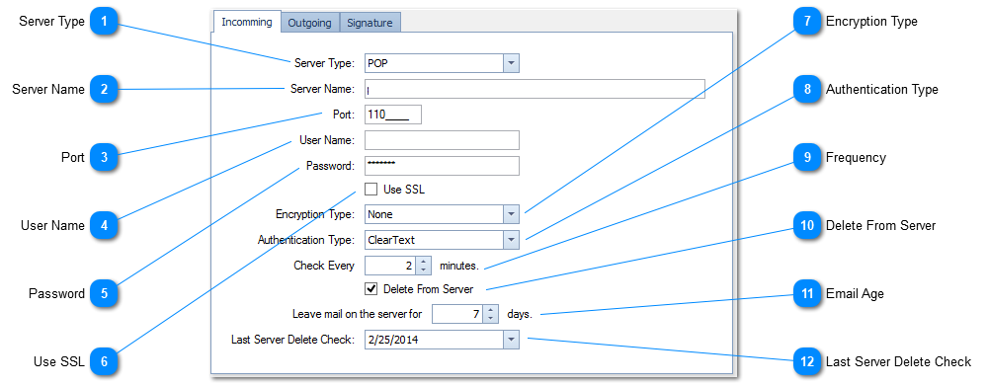Select the POP server type combo box
Viewport: 987px width, 386px height.
point(442,63)
